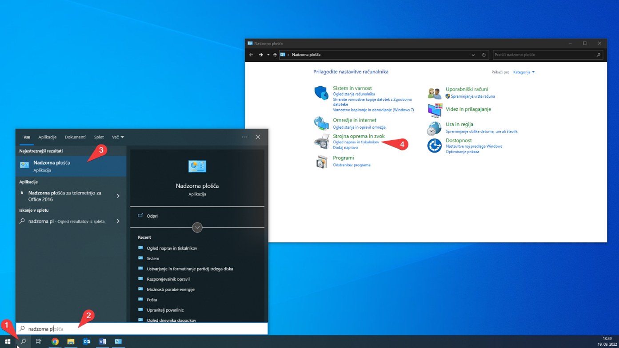Click the Sistem in varnost shield icon

click(321, 93)
